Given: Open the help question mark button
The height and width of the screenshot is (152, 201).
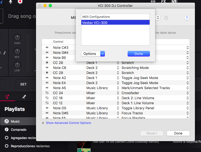Looking at the screenshot, I should click(x=187, y=18).
